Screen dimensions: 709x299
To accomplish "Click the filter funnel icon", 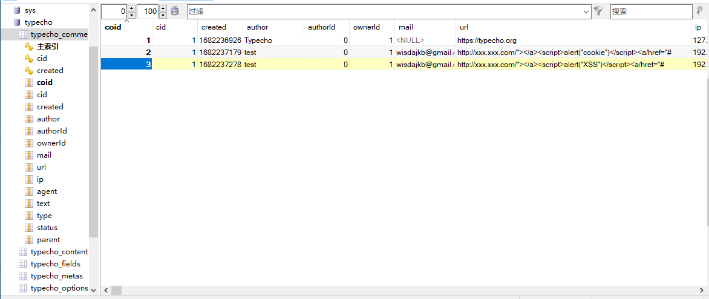I will pyautogui.click(x=598, y=11).
